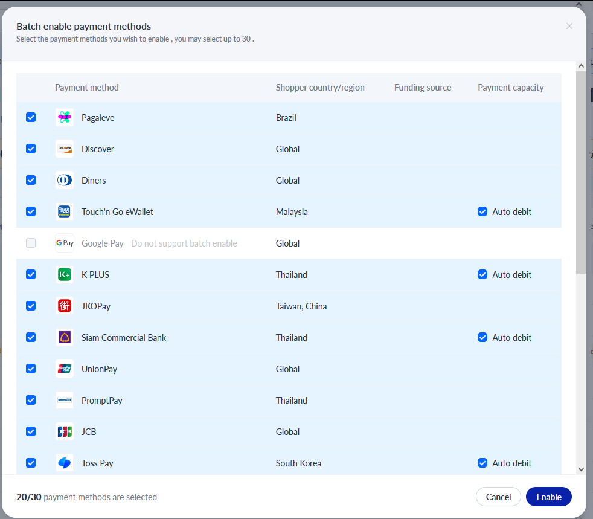Screen dimensions: 593x519
Task: Click the Diners logo icon
Action: [65, 181]
